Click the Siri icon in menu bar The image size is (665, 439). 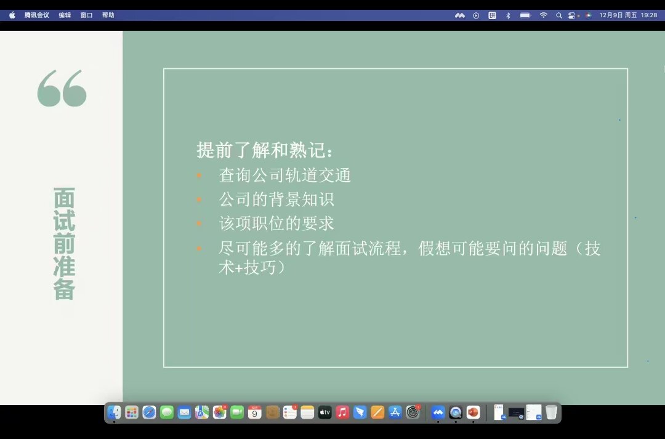588,15
